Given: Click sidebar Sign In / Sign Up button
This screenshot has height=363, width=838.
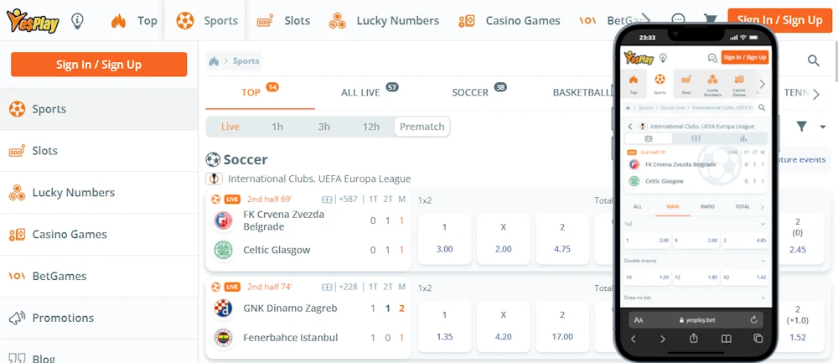Looking at the screenshot, I should 99,65.
